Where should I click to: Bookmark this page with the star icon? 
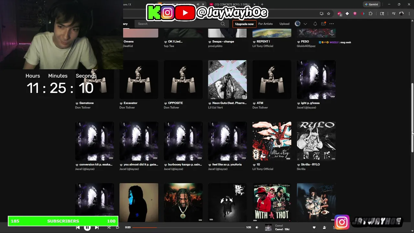click(329, 14)
